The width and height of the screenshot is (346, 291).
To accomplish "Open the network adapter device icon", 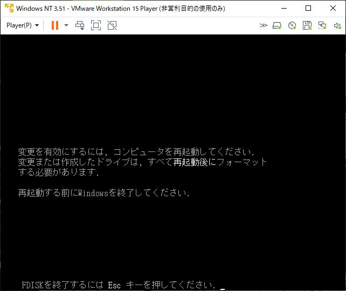I will tap(322, 25).
